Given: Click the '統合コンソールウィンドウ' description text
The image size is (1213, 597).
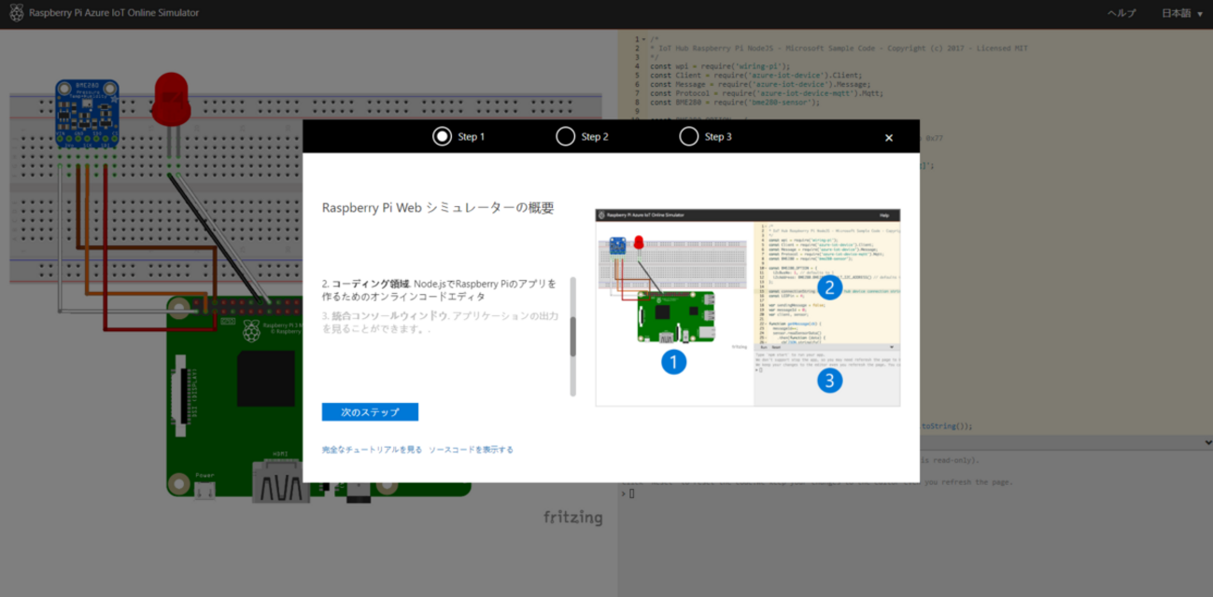Looking at the screenshot, I should 440,323.
